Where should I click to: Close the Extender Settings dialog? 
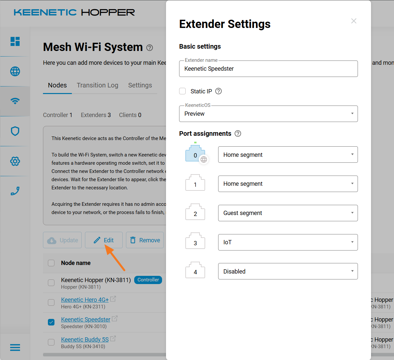pos(354,21)
